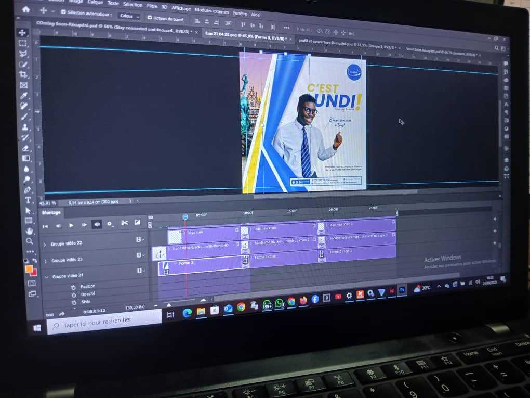Image resolution: width=530 pixels, height=398 pixels.
Task: Select the Rectangular Marquee tool
Action: point(23,43)
